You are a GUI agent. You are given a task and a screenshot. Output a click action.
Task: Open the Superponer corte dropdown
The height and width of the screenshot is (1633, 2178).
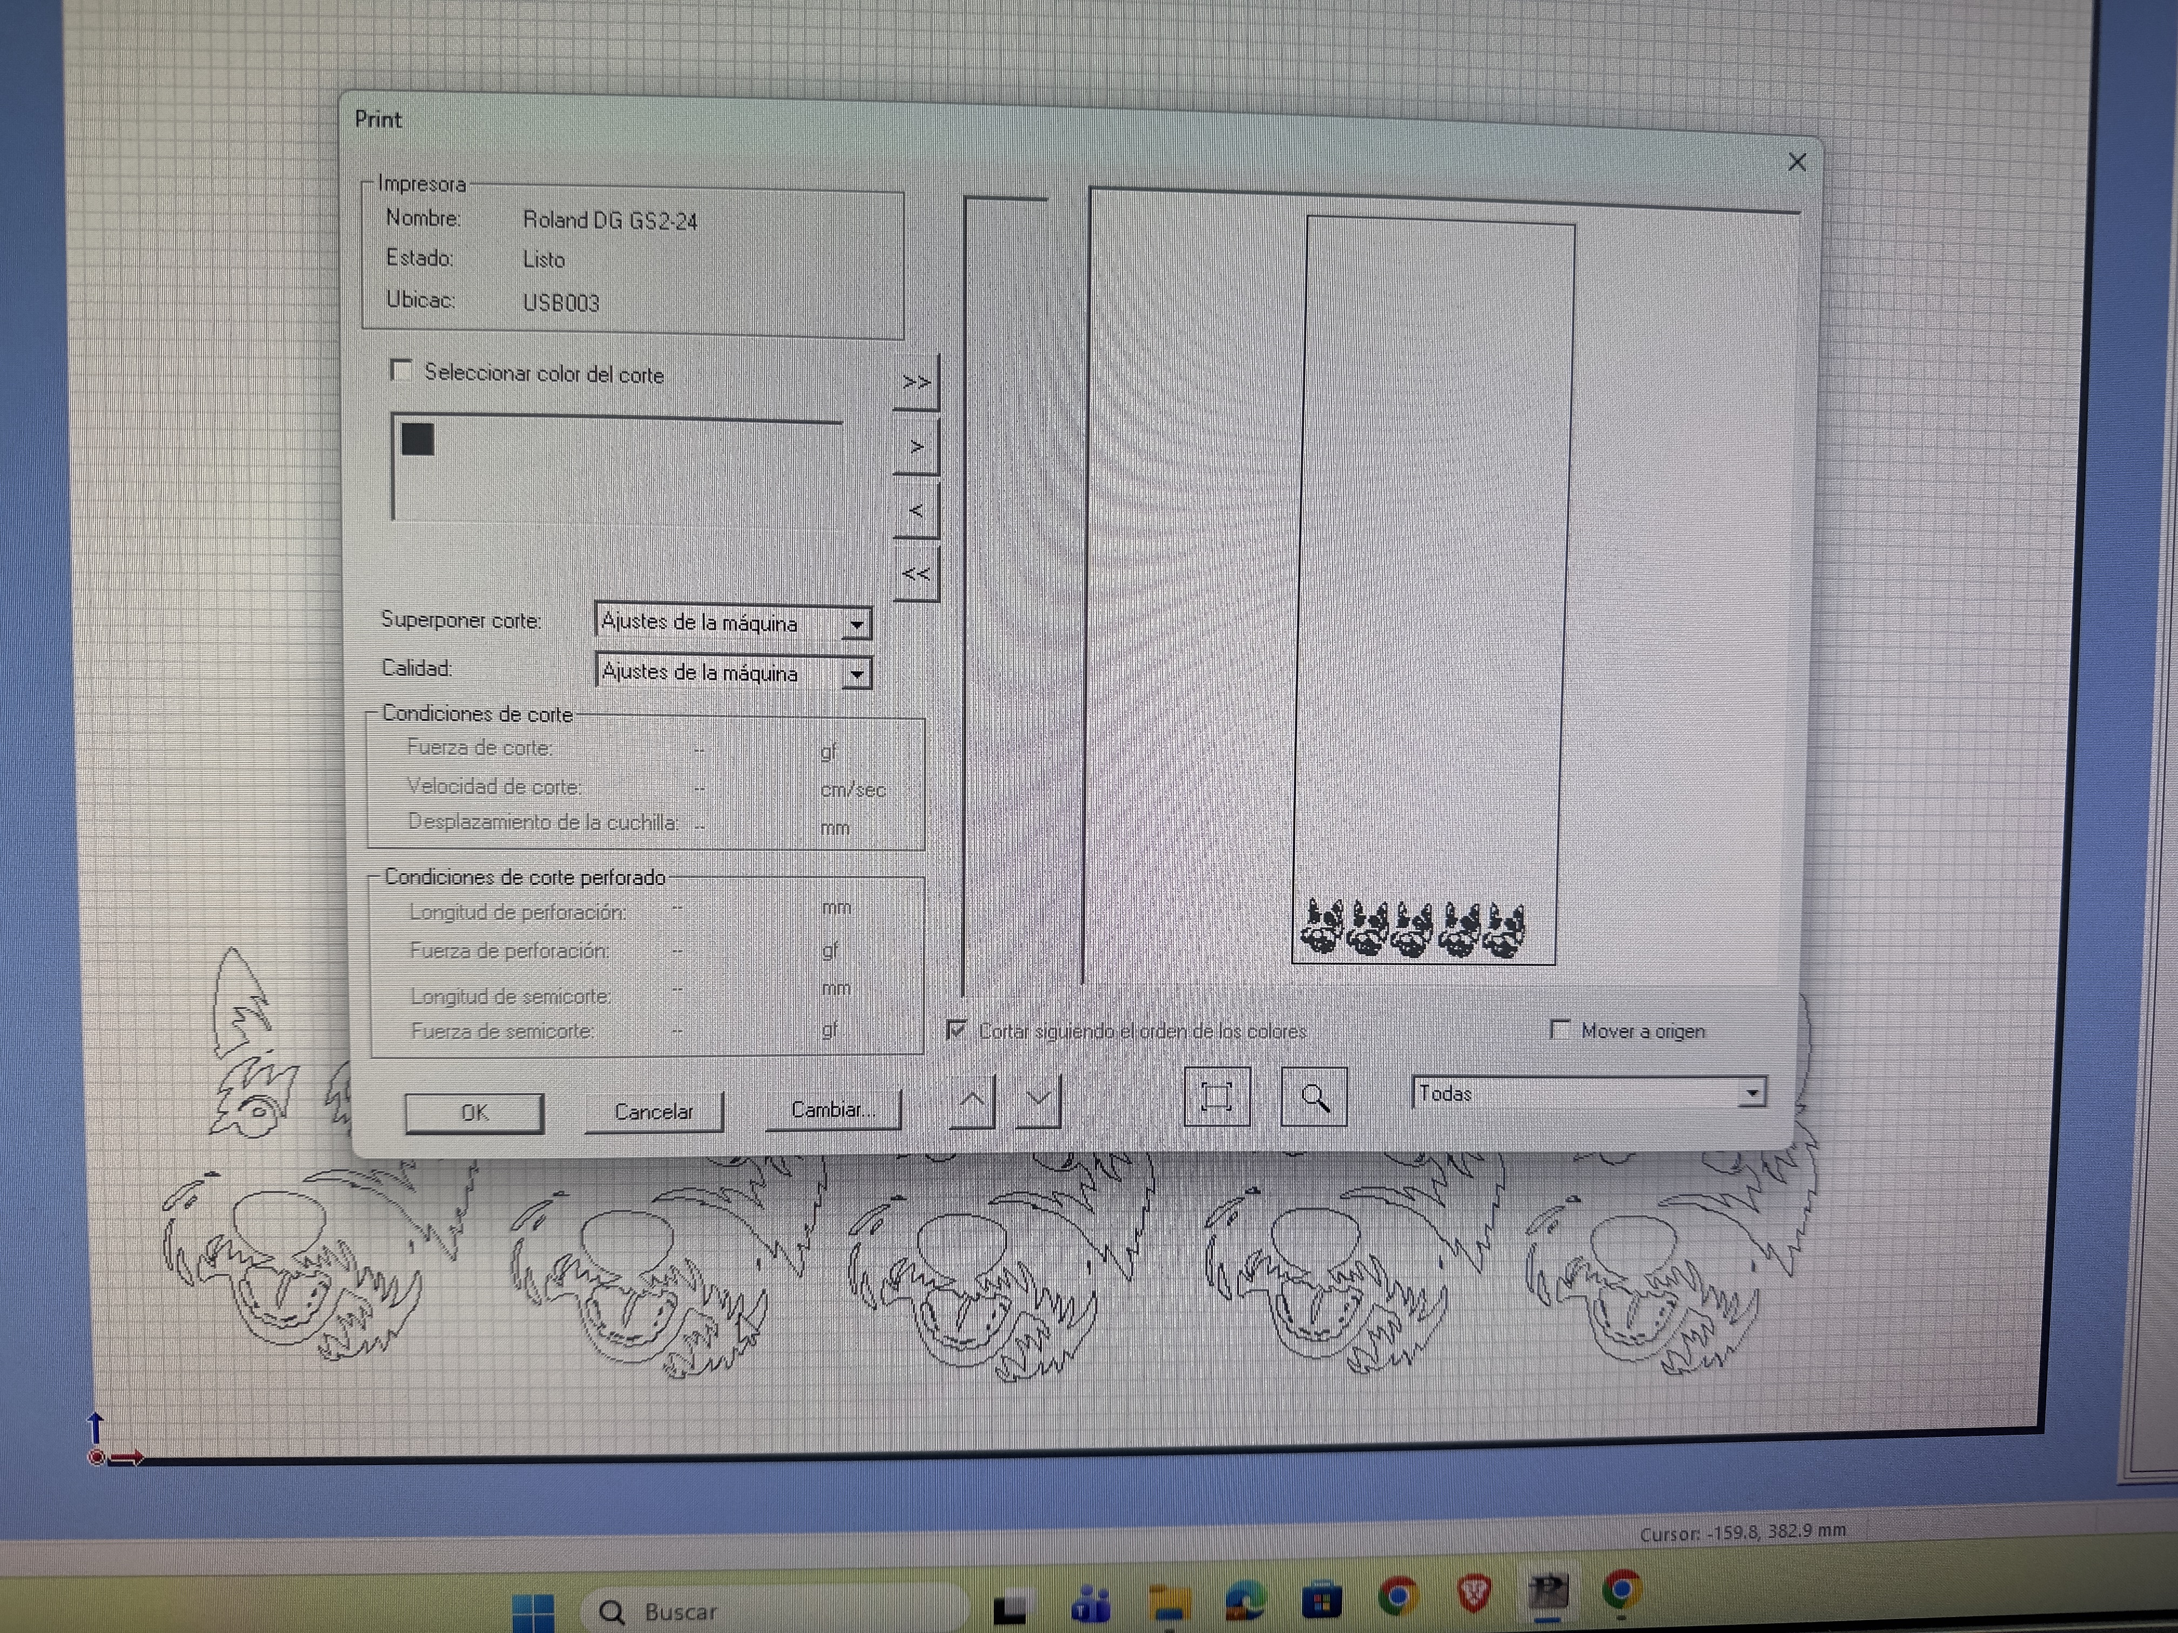pos(856,624)
